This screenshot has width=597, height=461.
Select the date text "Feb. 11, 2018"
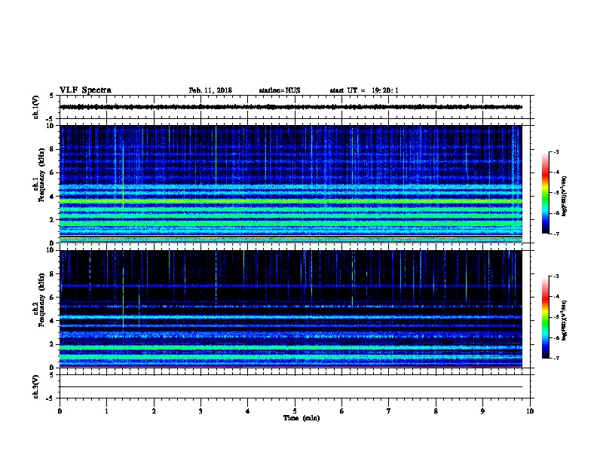click(210, 90)
